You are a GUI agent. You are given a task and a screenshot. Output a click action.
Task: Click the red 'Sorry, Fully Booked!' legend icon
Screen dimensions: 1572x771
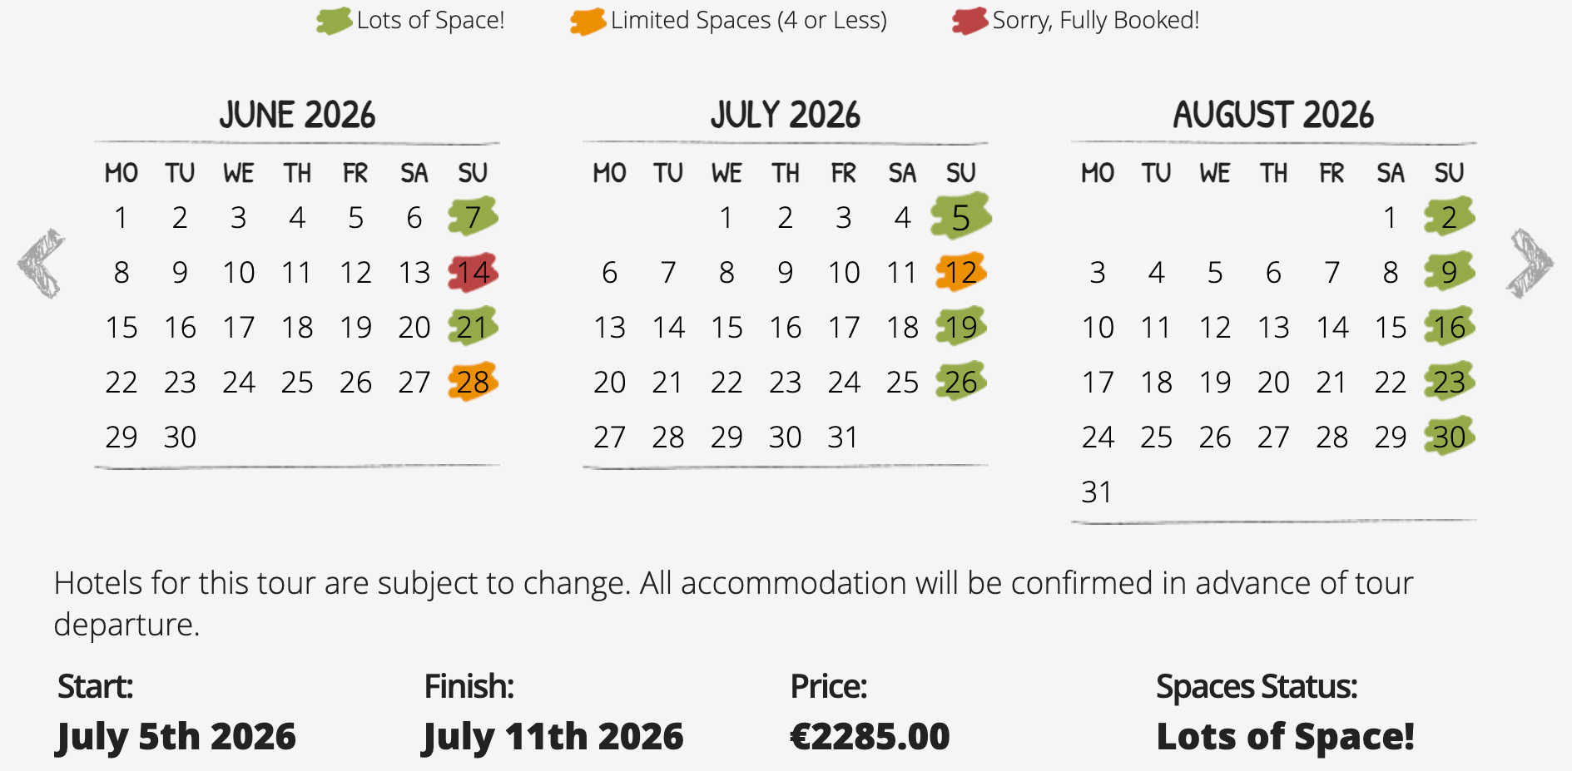click(968, 20)
